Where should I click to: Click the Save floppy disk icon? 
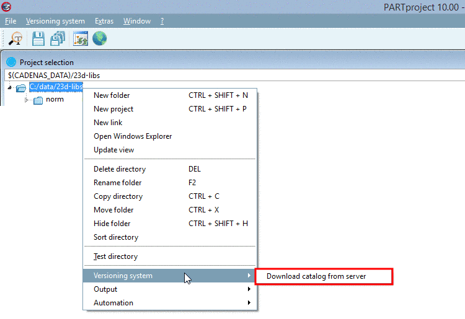tap(38, 38)
